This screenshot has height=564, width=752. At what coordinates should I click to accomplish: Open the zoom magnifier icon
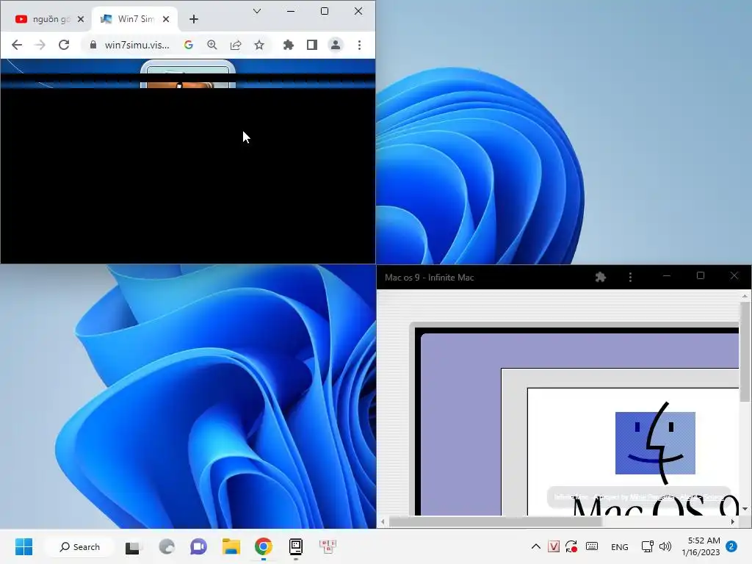(212, 45)
